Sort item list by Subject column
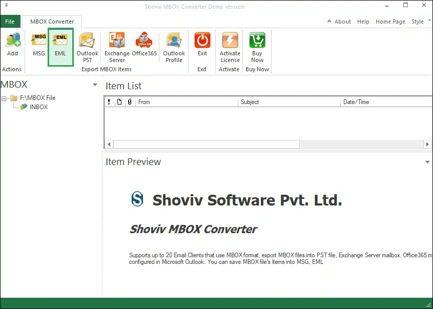 point(289,102)
